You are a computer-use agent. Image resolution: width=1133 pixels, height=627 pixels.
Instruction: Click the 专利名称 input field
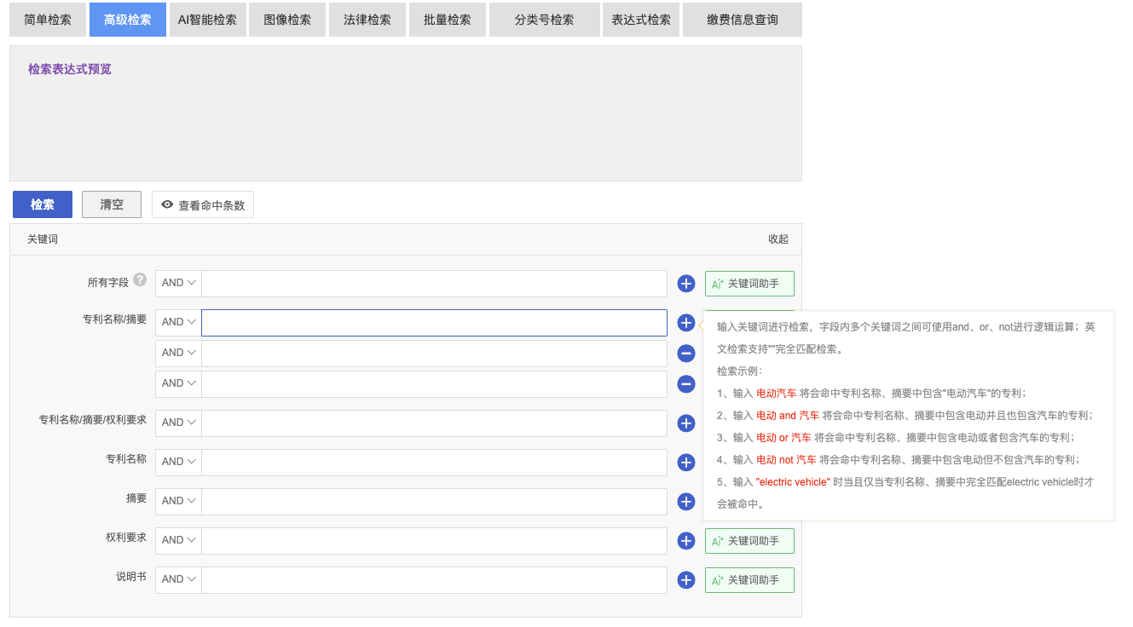pyautogui.click(x=434, y=463)
